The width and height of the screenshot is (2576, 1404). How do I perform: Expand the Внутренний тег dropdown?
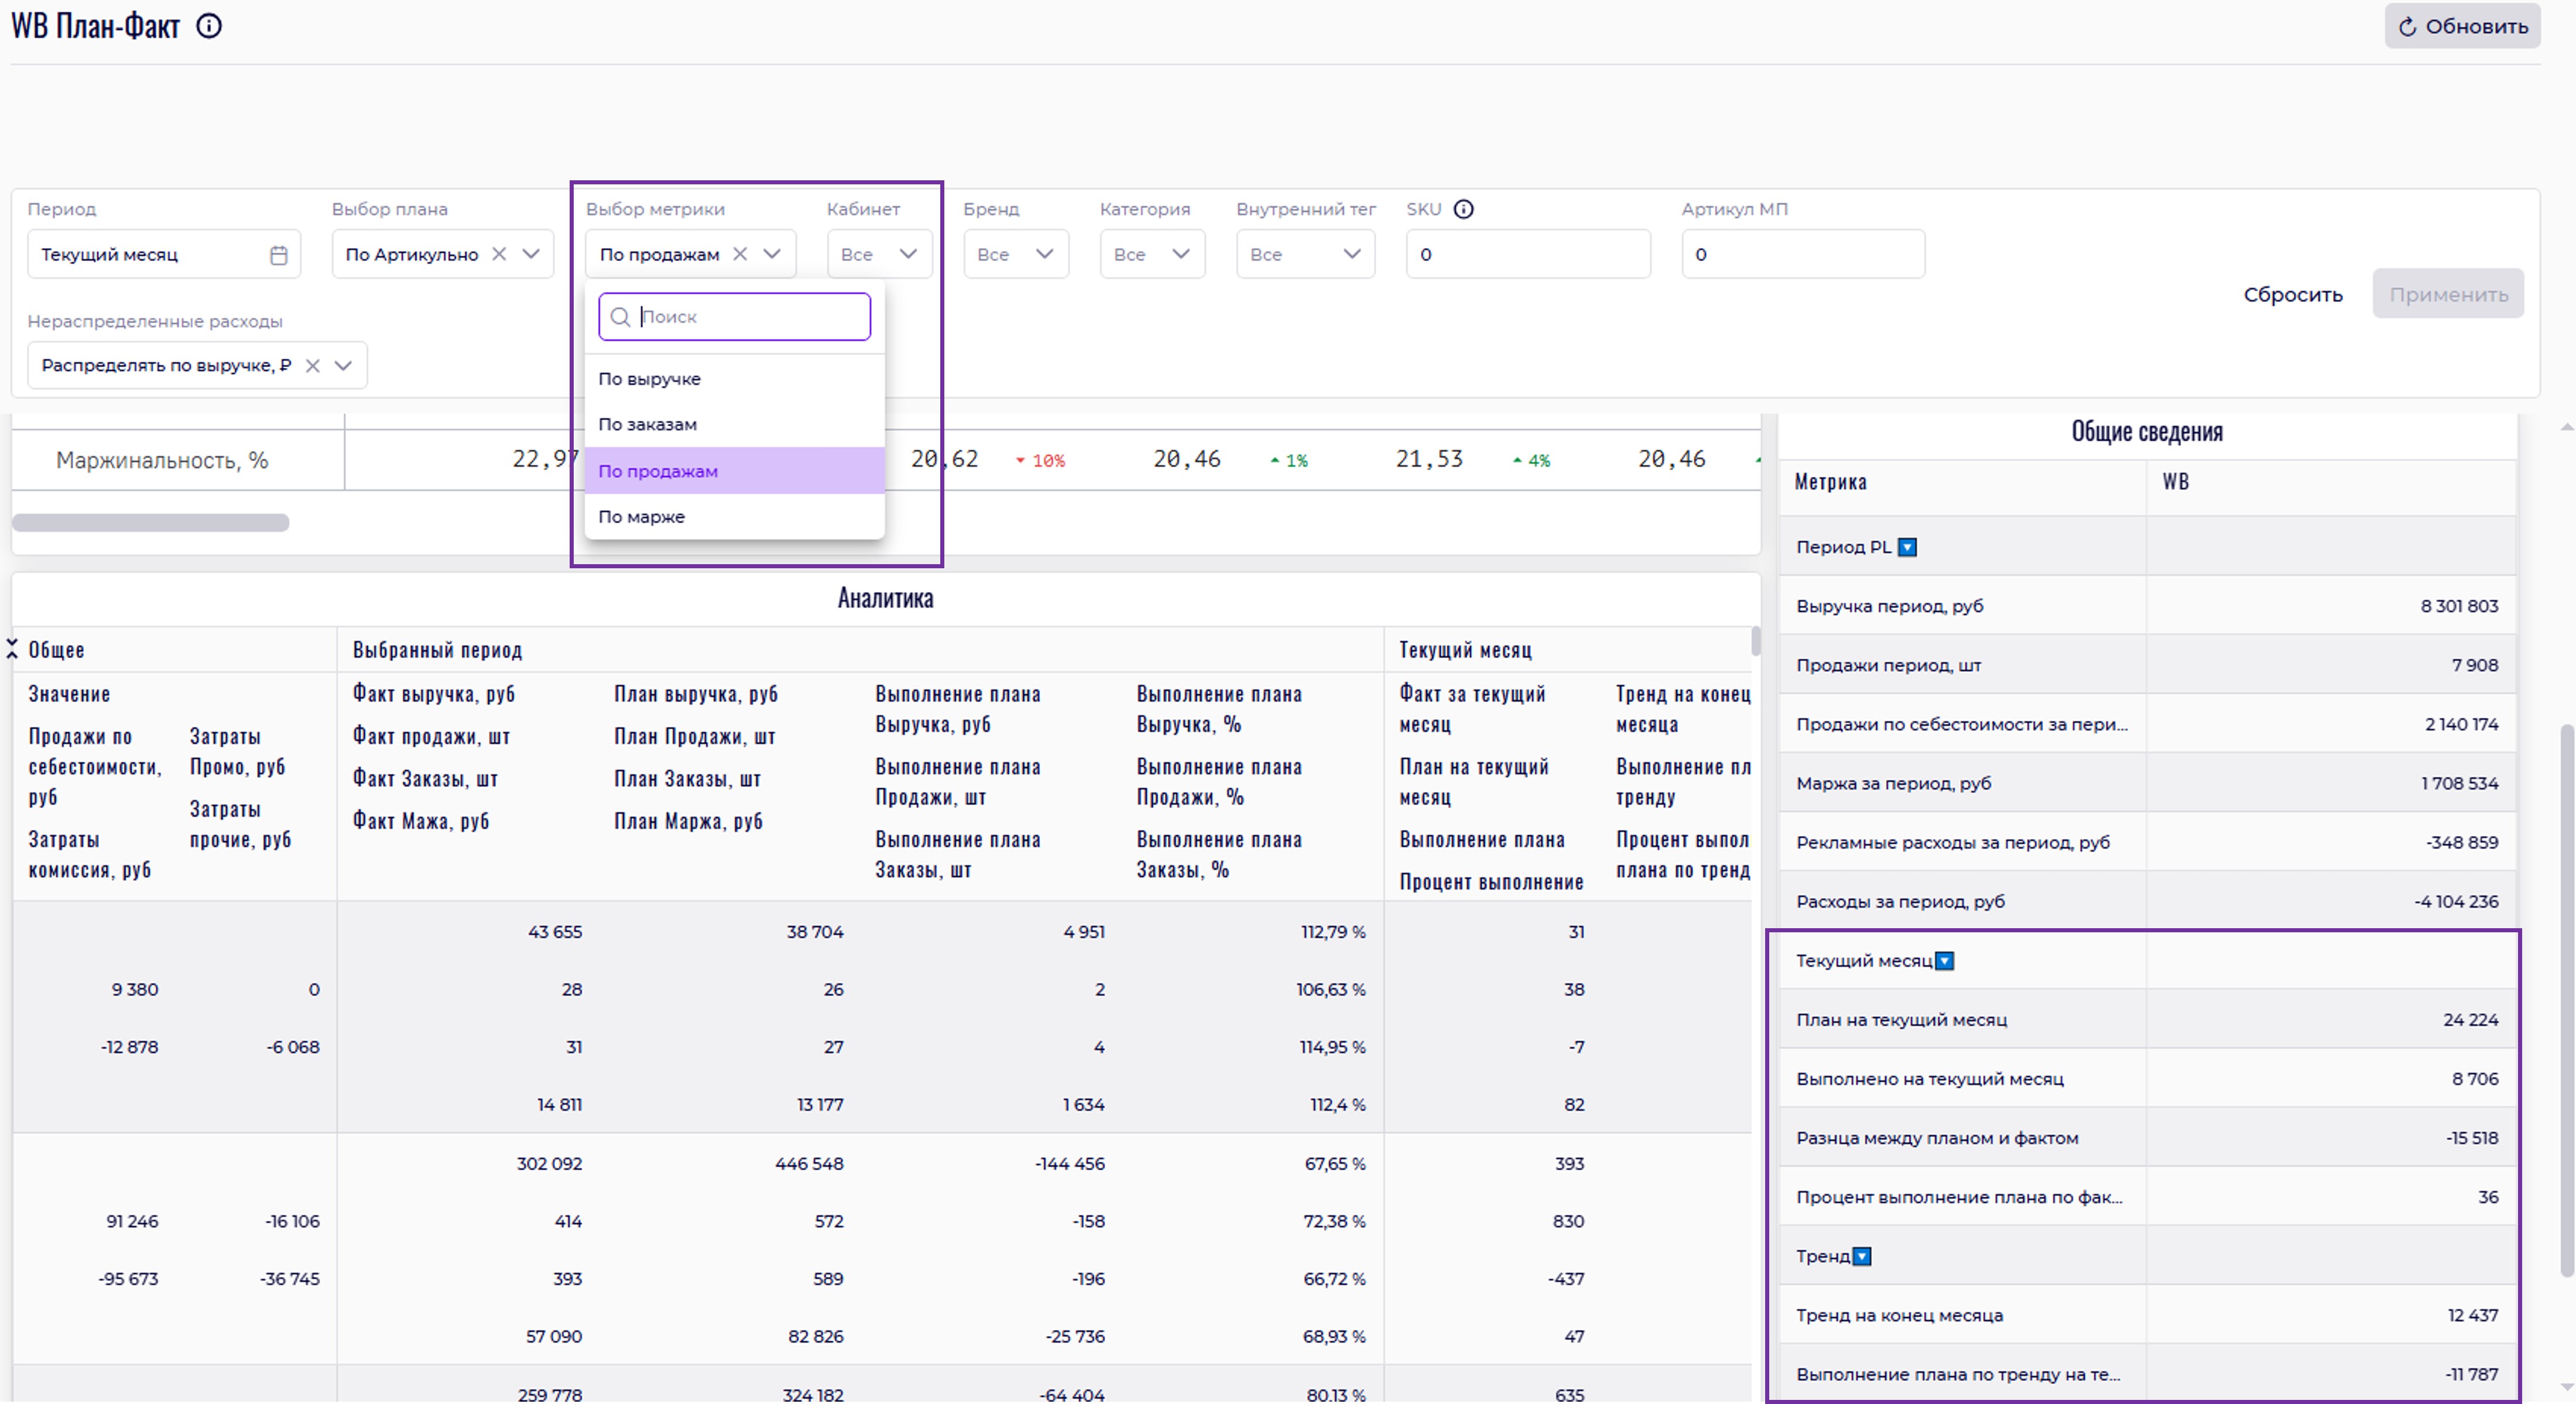pyautogui.click(x=1305, y=254)
